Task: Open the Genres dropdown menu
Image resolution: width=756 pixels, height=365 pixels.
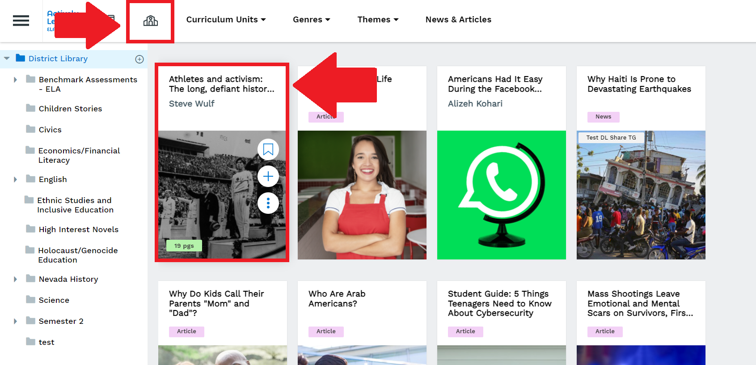Action: 312,20
